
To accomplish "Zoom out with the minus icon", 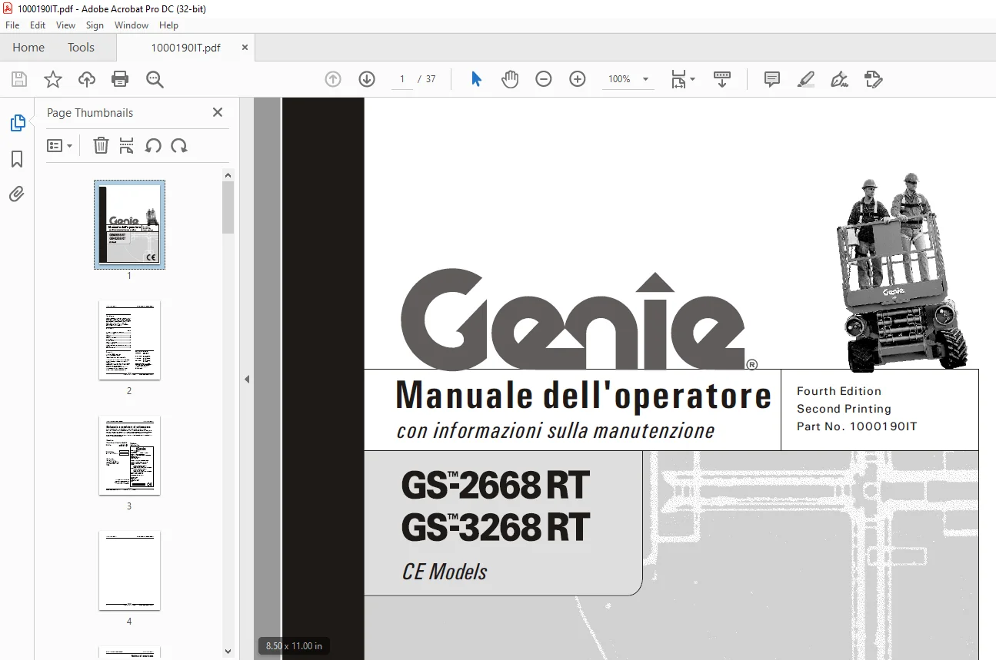I will pos(544,79).
